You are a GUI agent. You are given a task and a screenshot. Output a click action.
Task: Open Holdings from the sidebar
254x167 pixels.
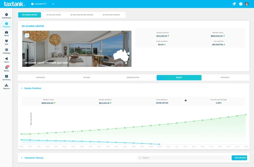6,51
